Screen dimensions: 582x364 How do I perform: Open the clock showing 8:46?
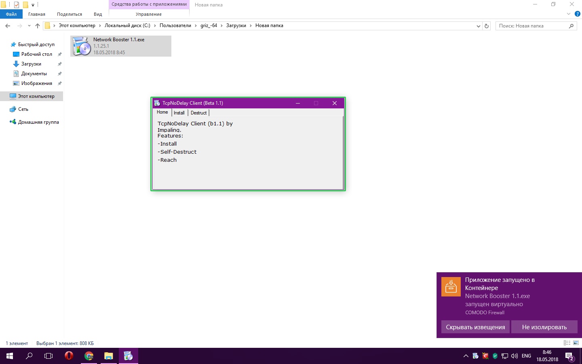[x=547, y=356]
